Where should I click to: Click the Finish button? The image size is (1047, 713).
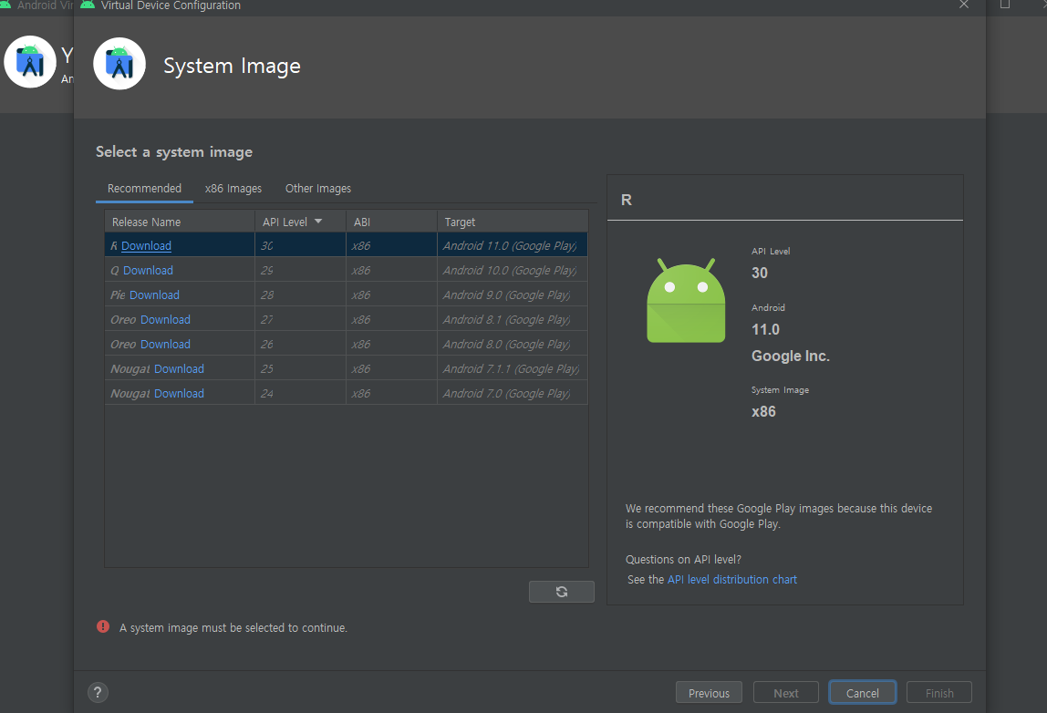click(x=938, y=693)
